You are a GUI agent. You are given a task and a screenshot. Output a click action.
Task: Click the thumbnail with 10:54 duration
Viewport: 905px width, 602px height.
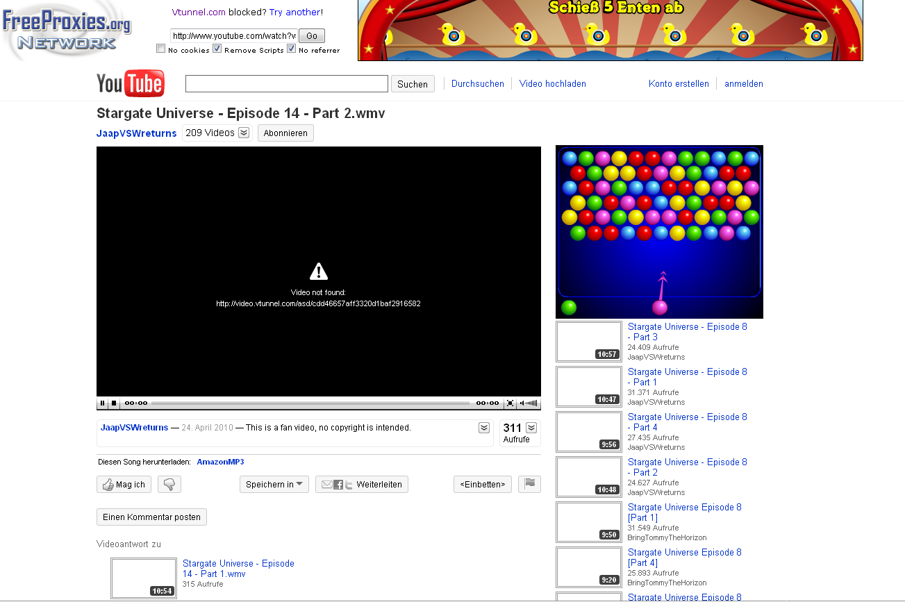click(144, 578)
